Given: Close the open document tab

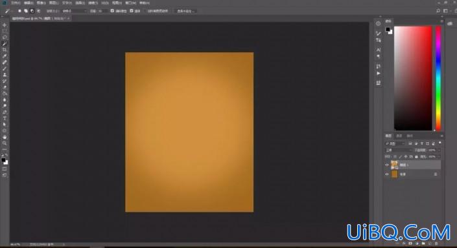Looking at the screenshot, I should [69, 18].
